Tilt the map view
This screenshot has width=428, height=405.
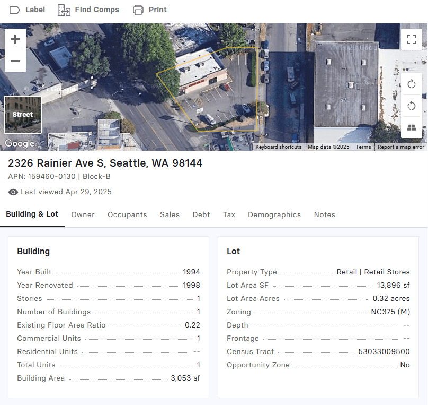tap(411, 127)
